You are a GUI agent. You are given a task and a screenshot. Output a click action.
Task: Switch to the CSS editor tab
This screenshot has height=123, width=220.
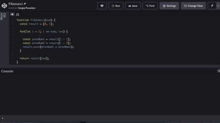pyautogui.click(x=4, y=15)
